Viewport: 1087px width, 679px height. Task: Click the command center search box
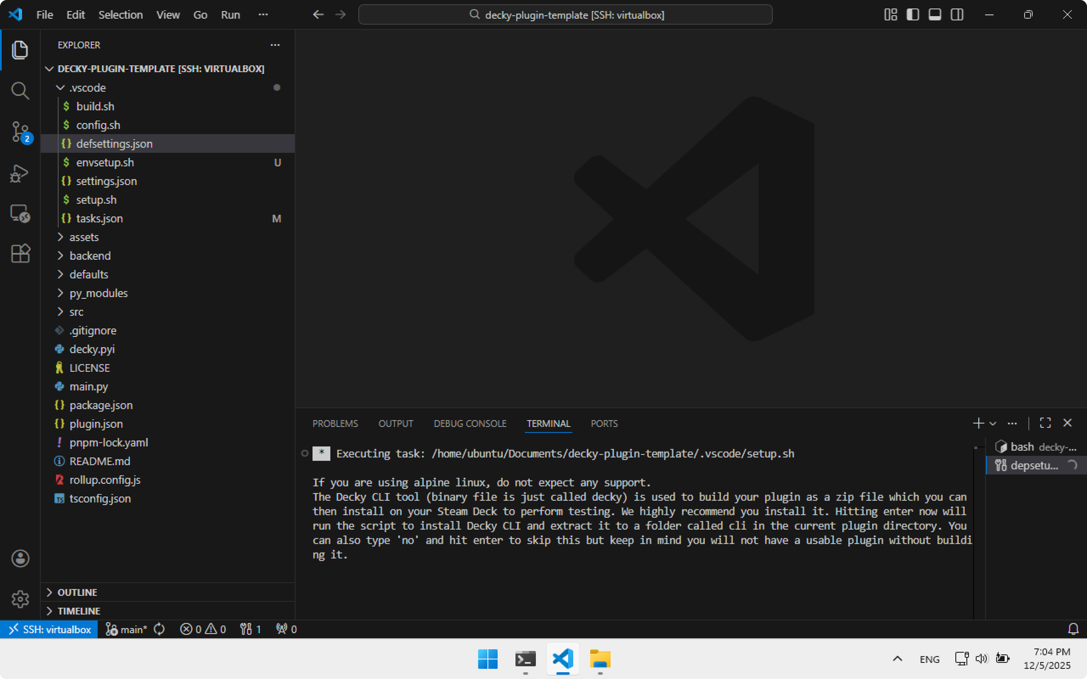[565, 15]
